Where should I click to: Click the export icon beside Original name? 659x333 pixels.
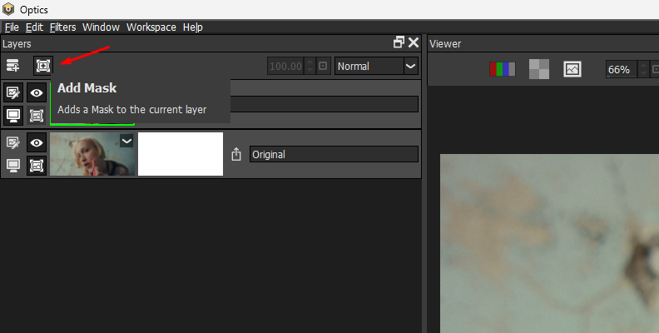236,154
